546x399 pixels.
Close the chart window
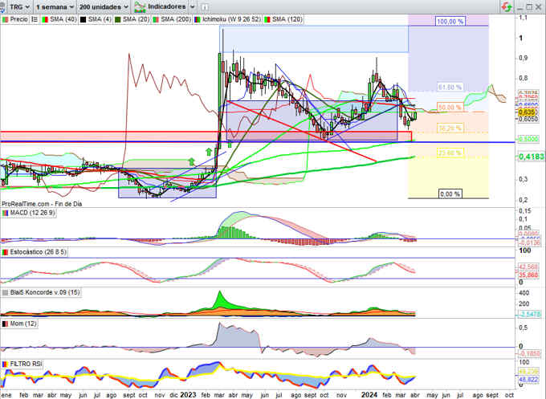coord(539,7)
